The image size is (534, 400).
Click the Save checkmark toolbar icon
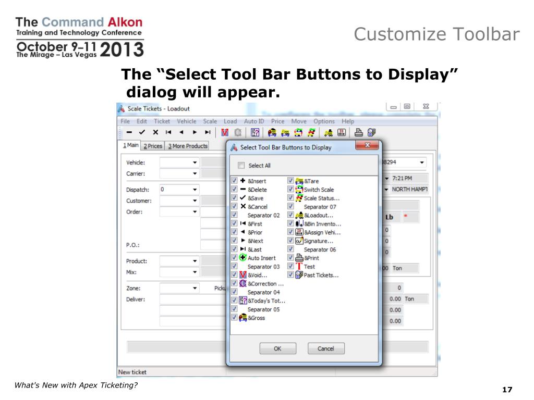[x=142, y=132]
